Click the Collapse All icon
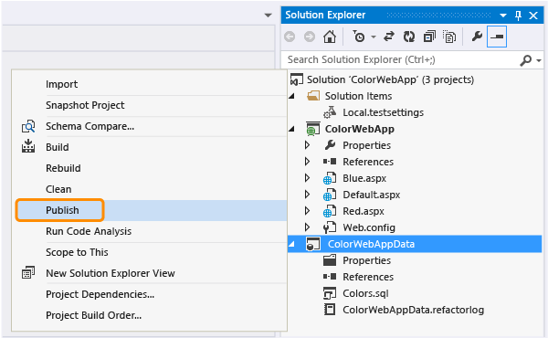The width and height of the screenshot is (548, 338). (429, 37)
